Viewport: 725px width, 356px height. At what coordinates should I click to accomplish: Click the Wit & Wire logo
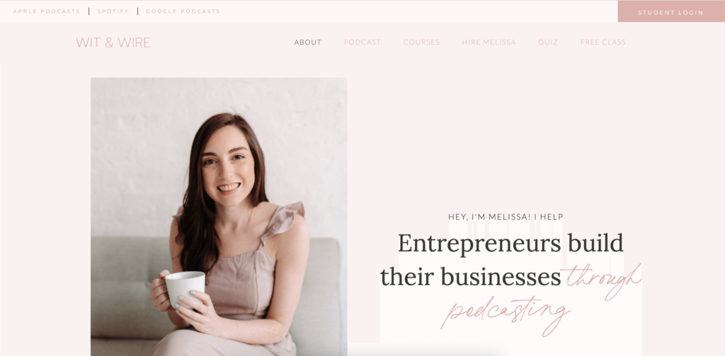[x=113, y=42]
